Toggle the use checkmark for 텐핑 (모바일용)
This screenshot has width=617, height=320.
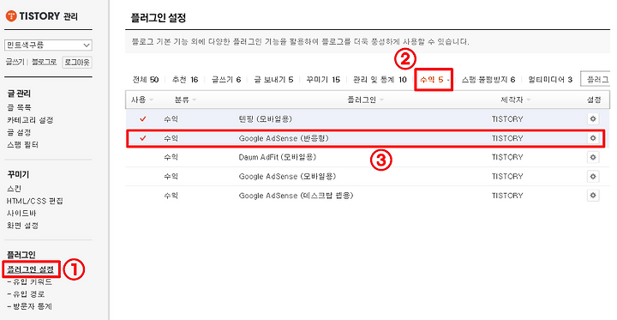[142, 119]
